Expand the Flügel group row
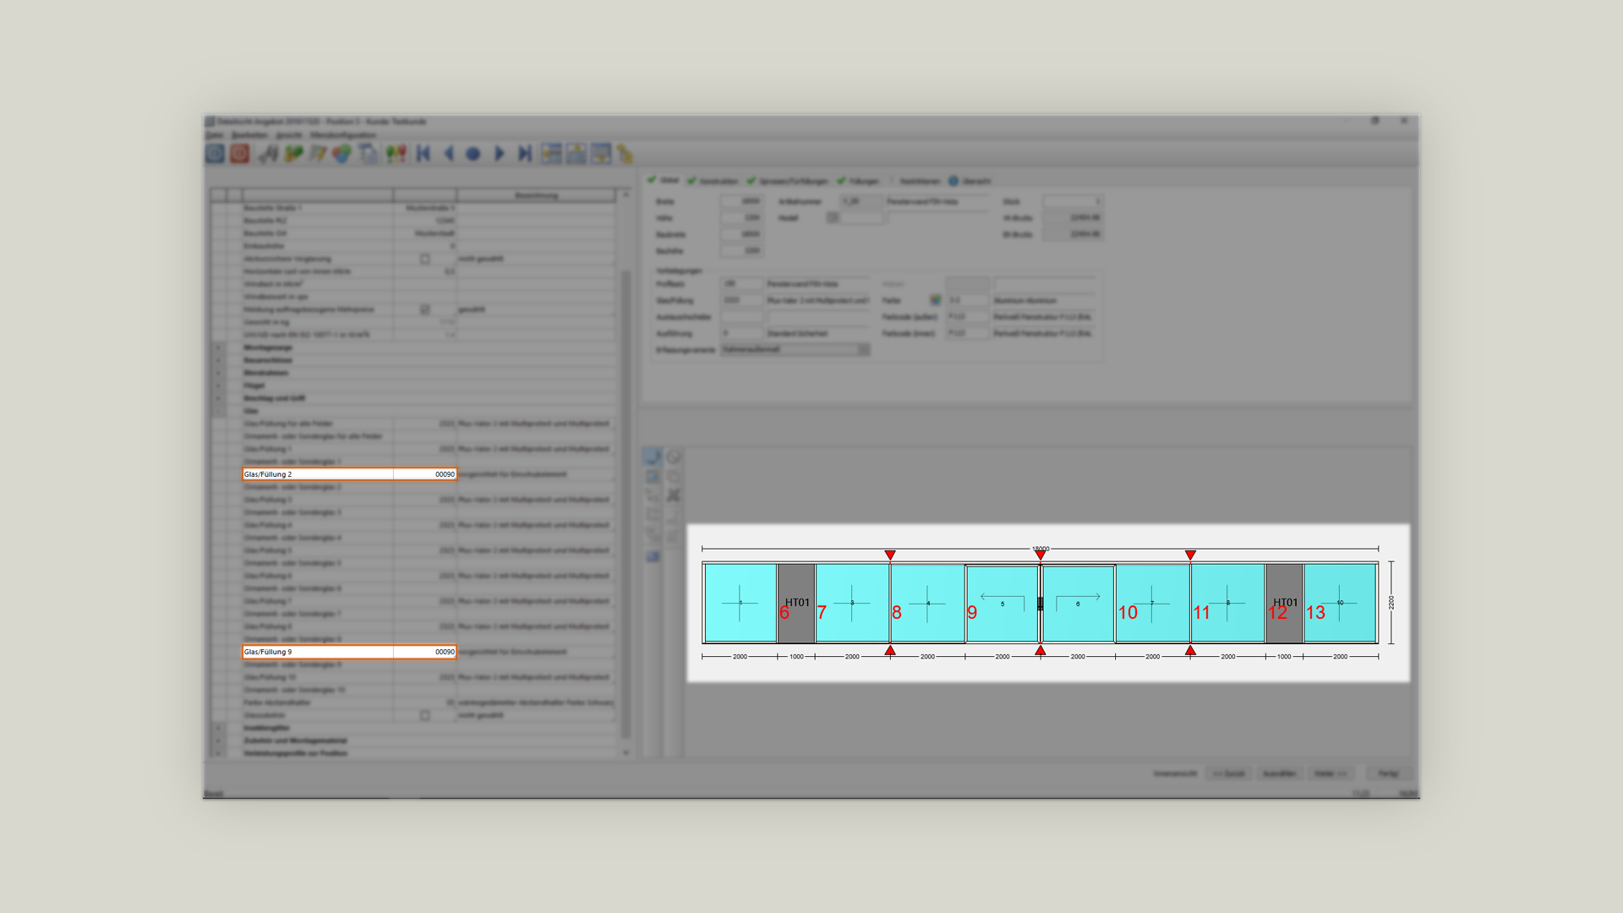Viewport: 1623px width, 913px height. [218, 385]
